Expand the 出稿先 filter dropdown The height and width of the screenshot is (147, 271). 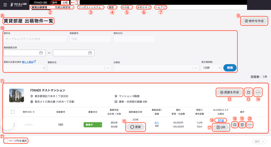pyautogui.click(x=156, y=68)
